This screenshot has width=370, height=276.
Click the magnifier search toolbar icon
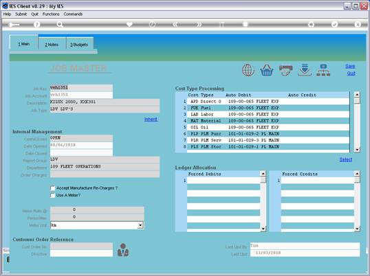tap(60, 25)
